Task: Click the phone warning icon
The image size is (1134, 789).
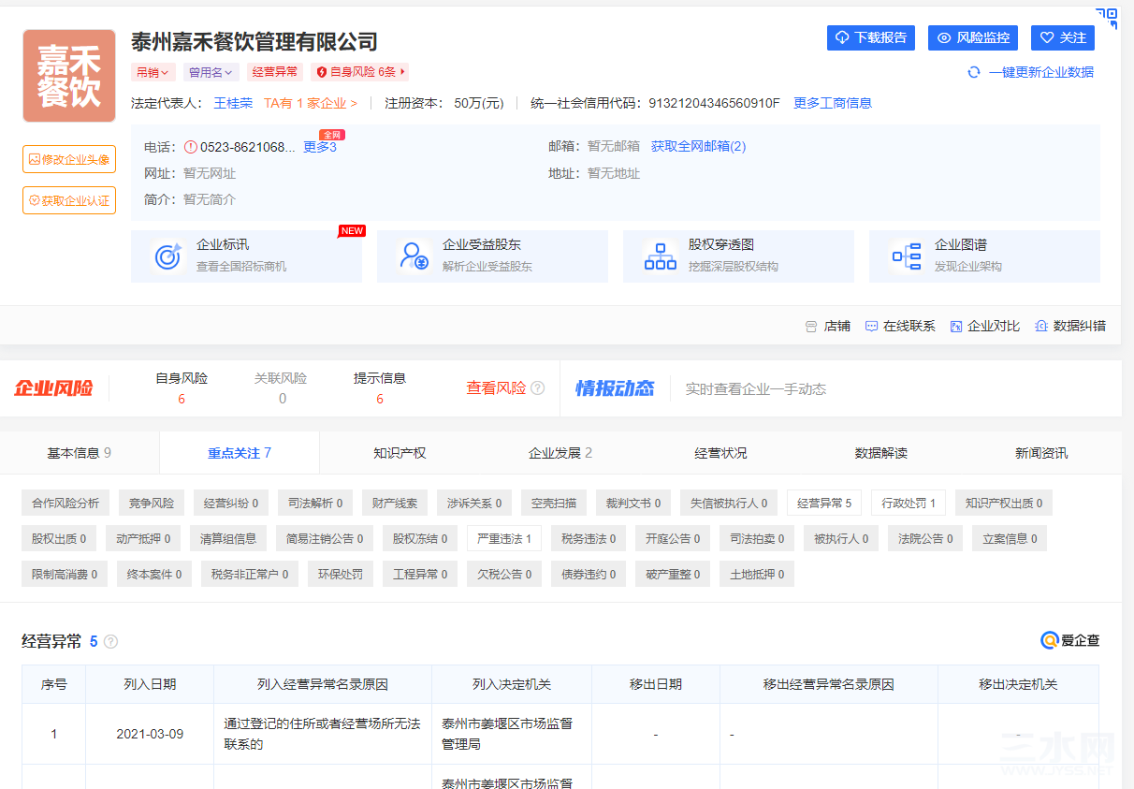Action: (191, 147)
